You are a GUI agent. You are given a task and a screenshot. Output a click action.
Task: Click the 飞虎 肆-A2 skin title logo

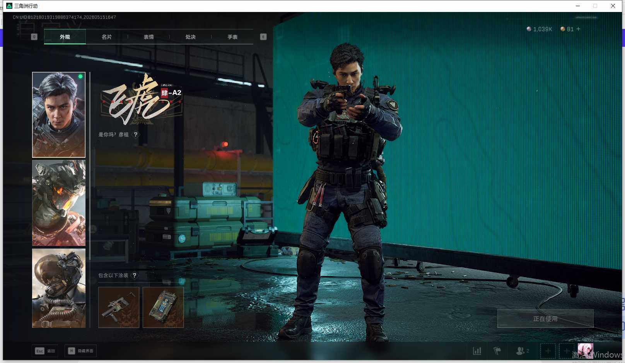coord(142,99)
